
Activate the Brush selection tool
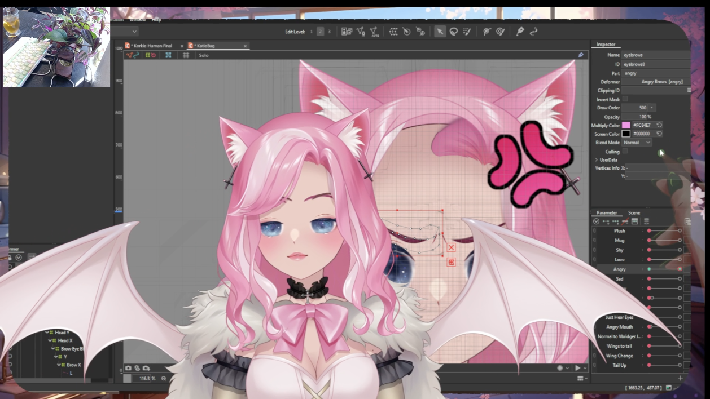(x=467, y=32)
